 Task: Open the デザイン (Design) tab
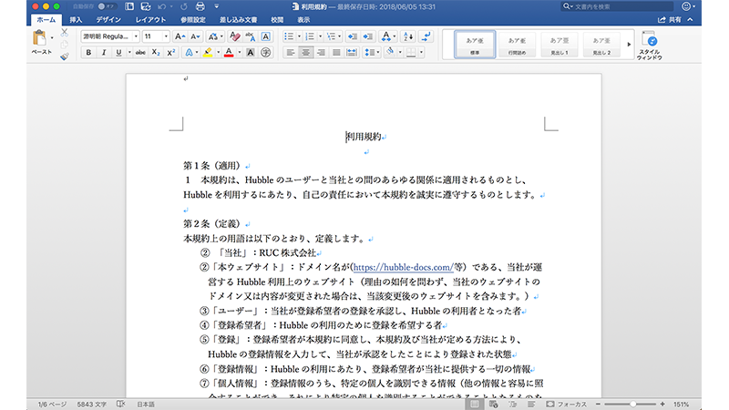click(x=108, y=20)
